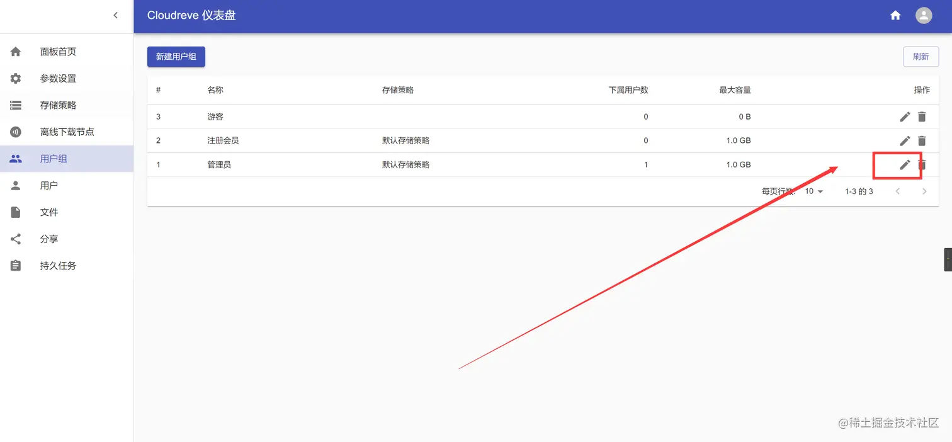Open 用户 menu item

67,186
